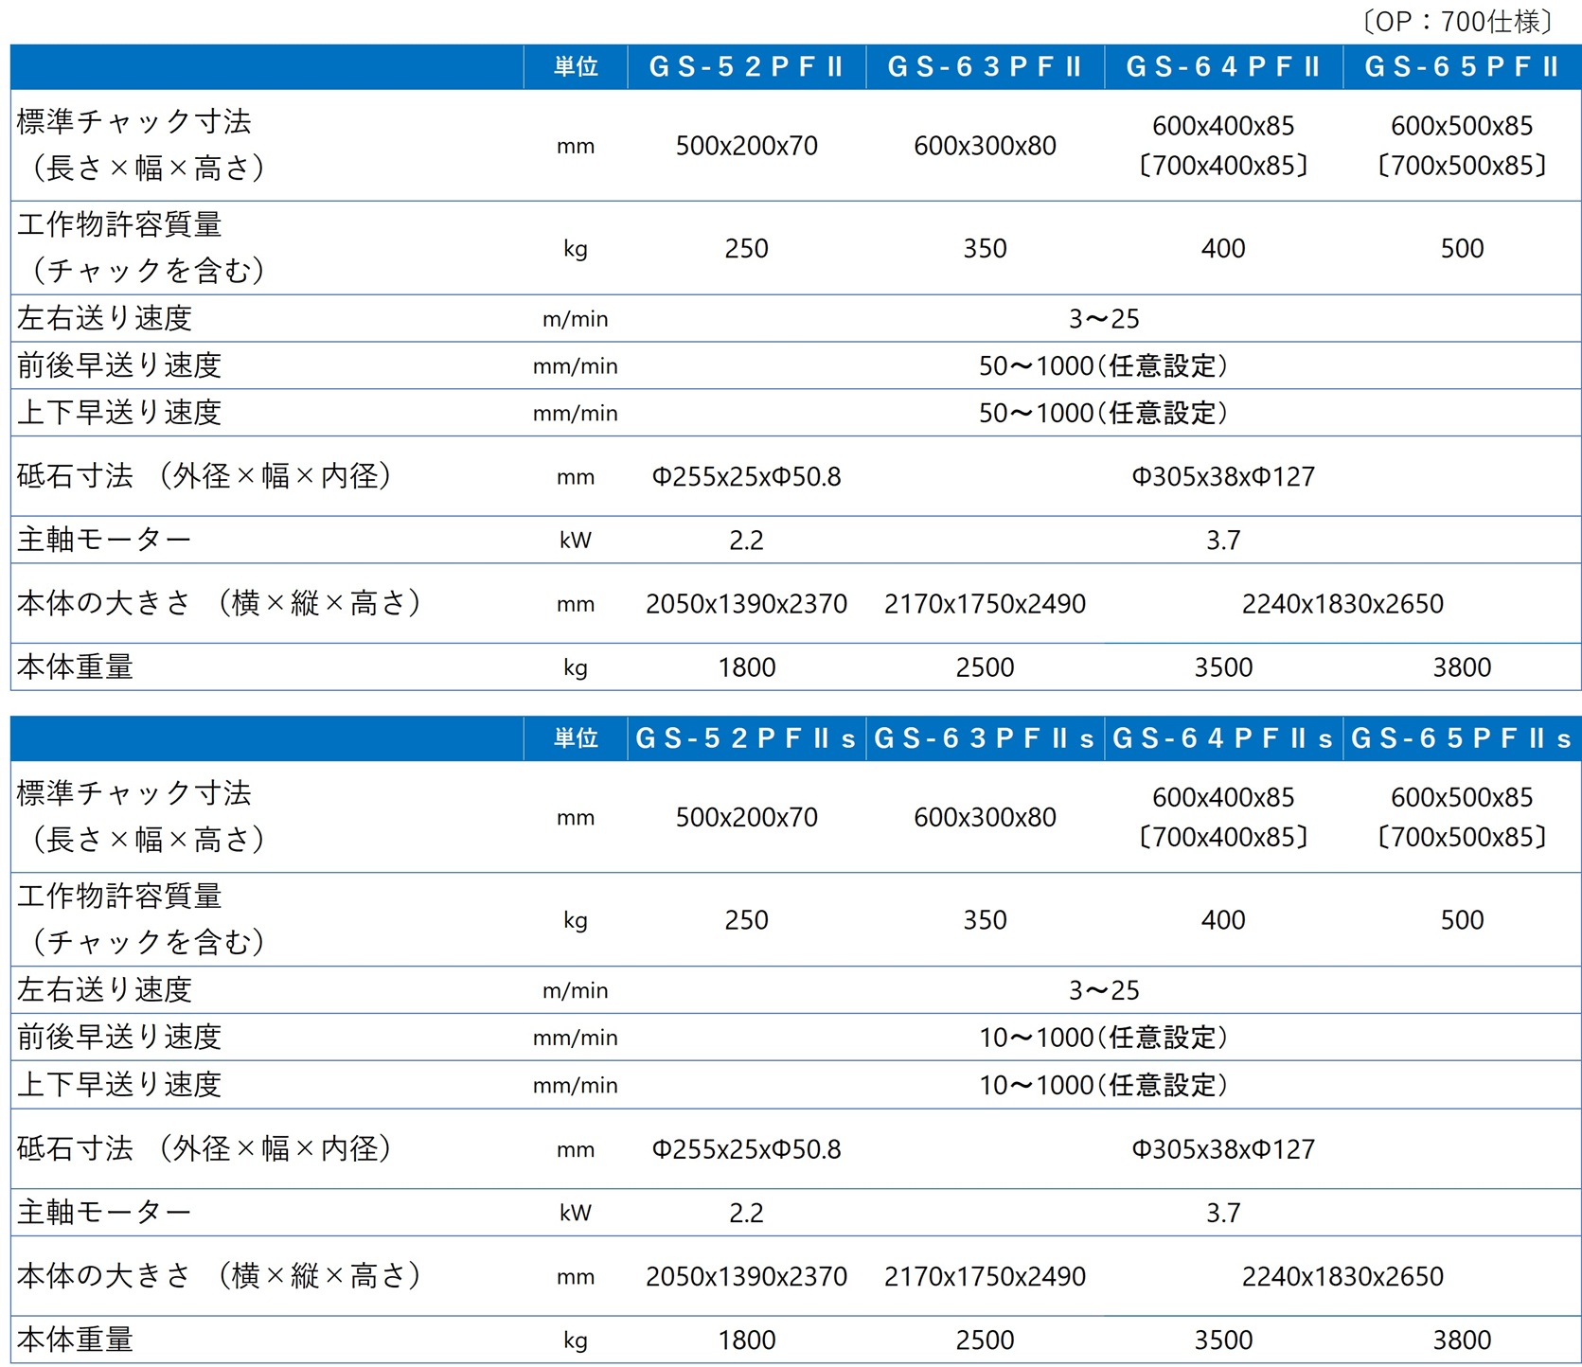Click 〔700x400x85〕 under GS-64PFⅡs

point(1223,838)
